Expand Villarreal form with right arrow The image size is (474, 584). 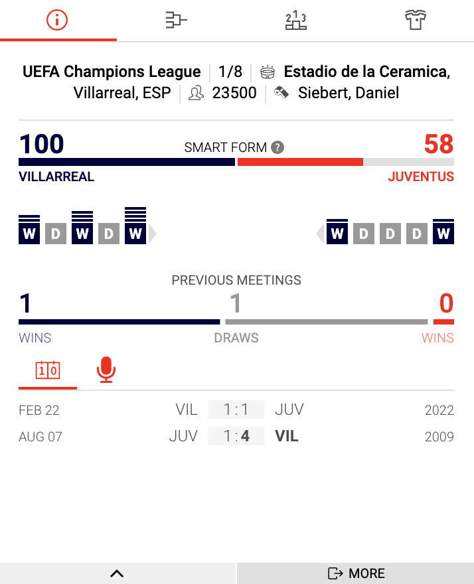pos(153,234)
